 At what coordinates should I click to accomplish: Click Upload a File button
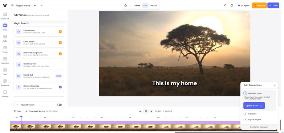click(254, 105)
